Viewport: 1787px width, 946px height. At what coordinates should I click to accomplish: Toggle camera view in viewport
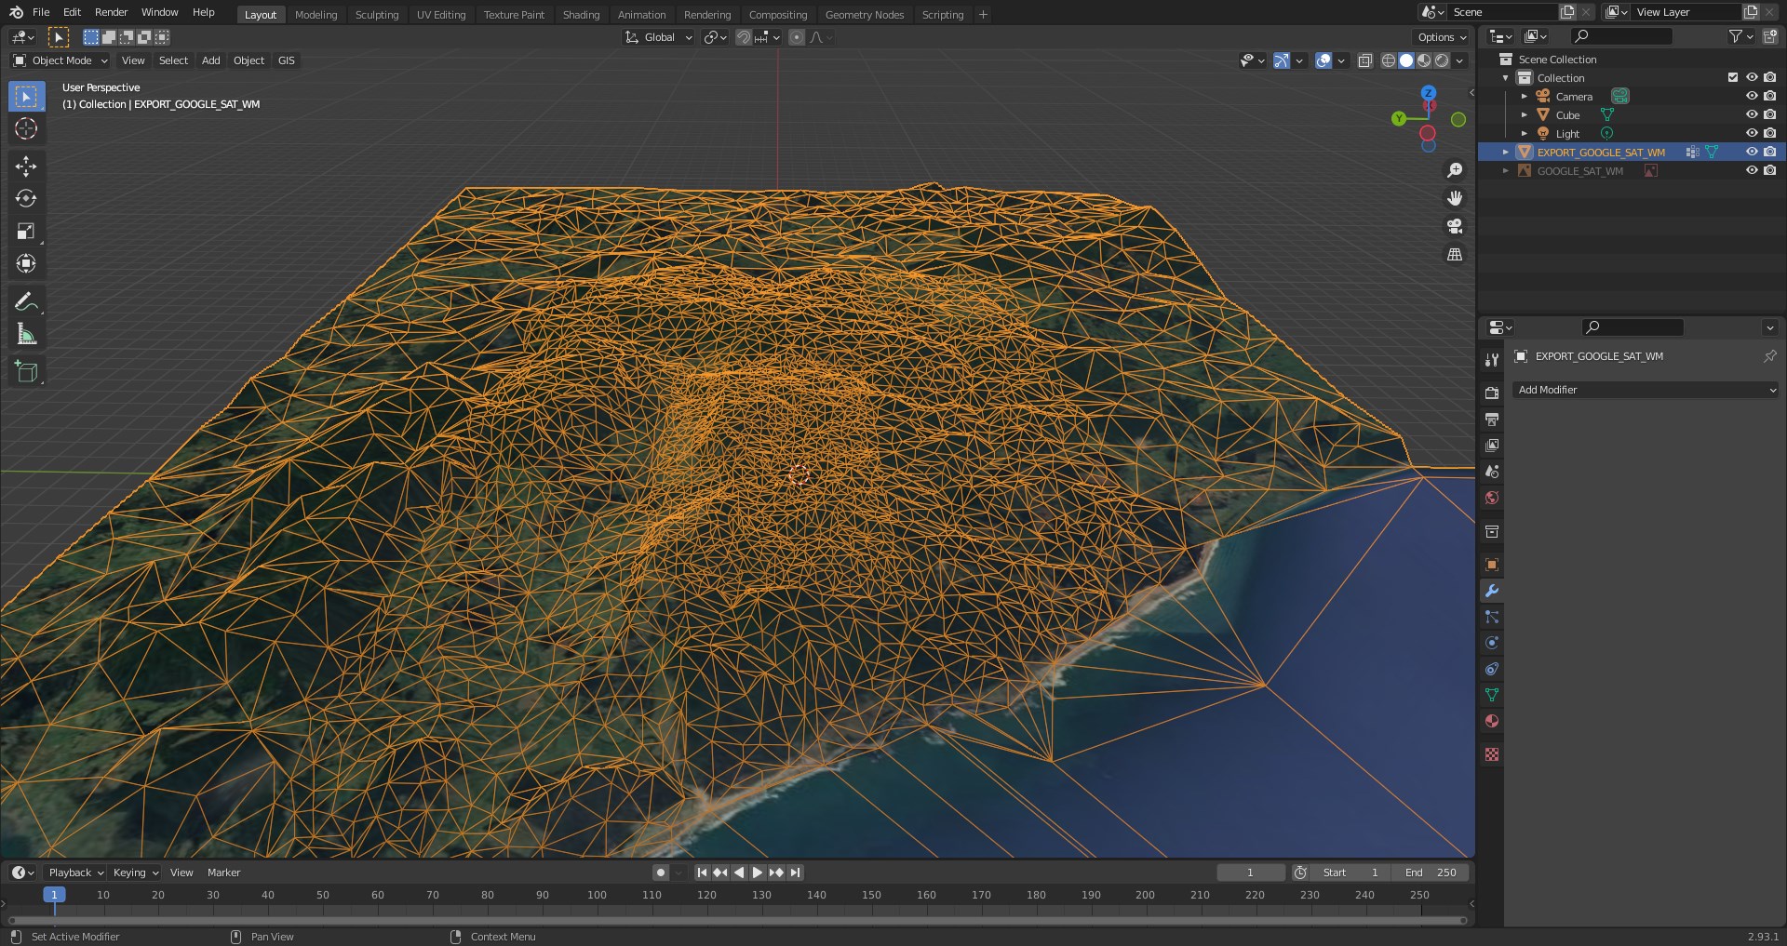tap(1455, 226)
